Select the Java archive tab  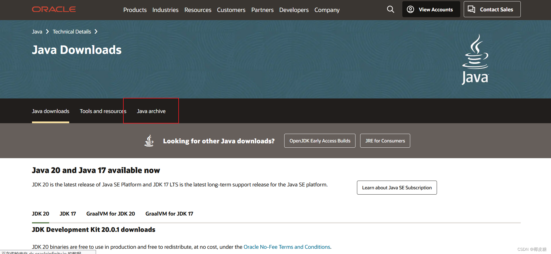click(x=151, y=111)
